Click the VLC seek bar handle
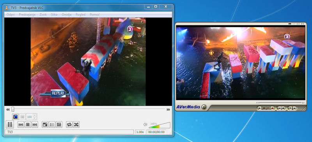This screenshot has width=312, height=142. (13, 109)
